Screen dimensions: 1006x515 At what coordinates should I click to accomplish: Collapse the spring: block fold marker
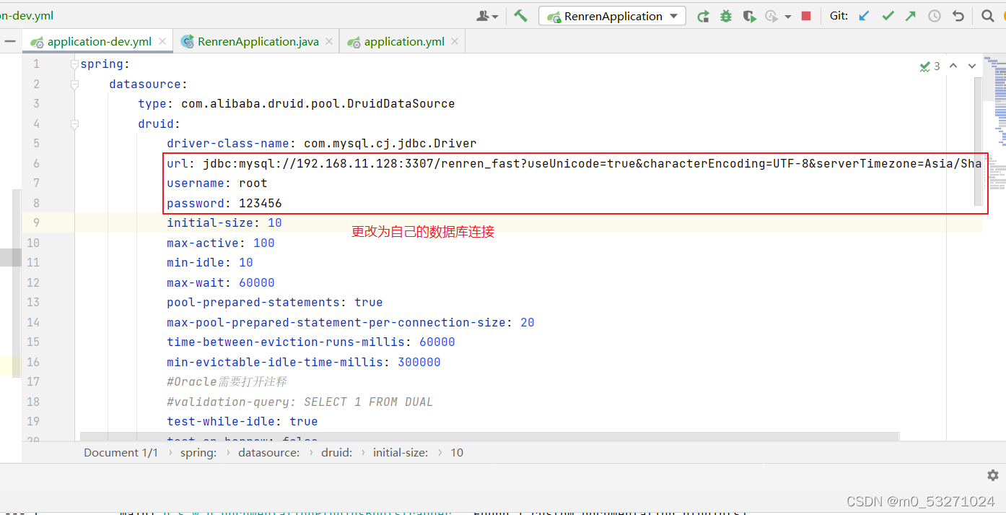(x=74, y=64)
